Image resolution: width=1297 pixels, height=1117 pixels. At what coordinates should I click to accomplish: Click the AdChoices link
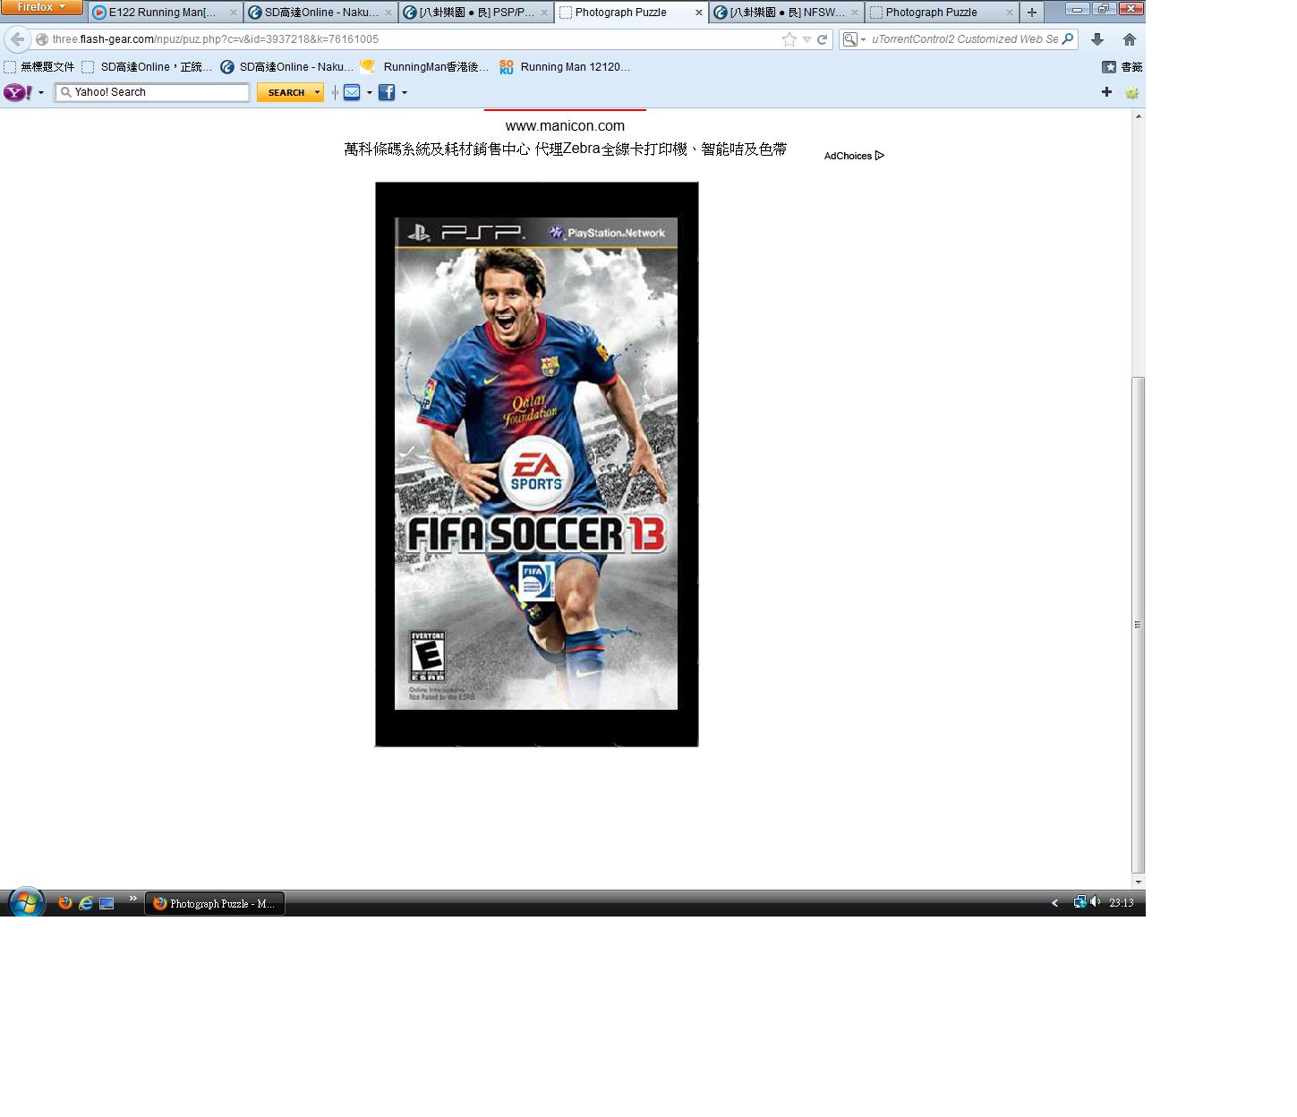click(853, 156)
